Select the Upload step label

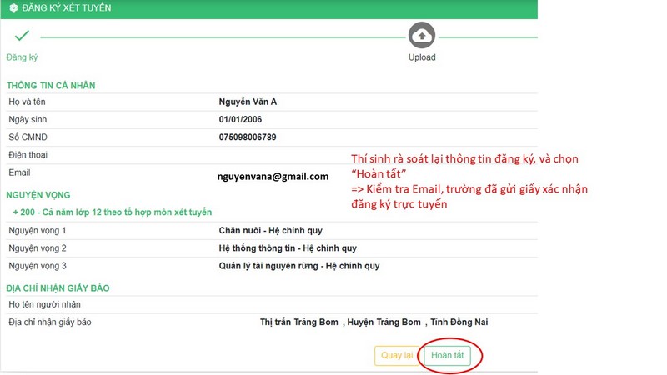coord(421,57)
